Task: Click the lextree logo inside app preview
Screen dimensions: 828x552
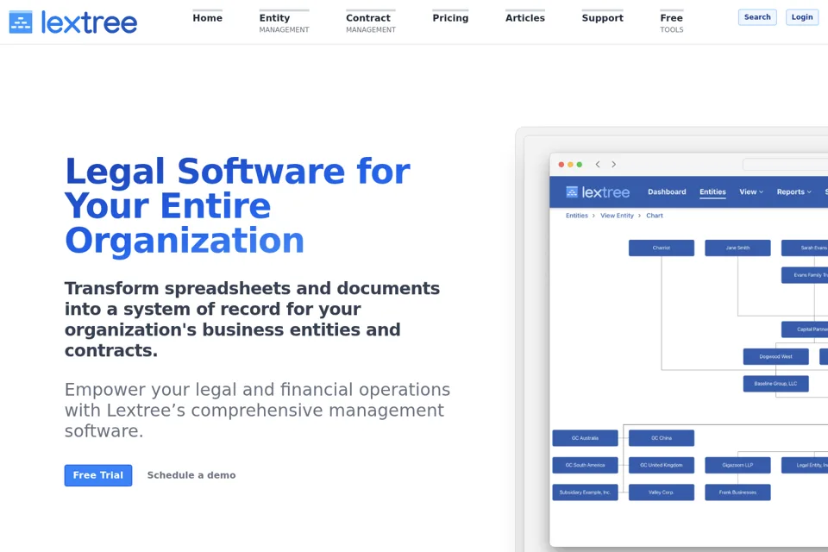Action: (598, 192)
